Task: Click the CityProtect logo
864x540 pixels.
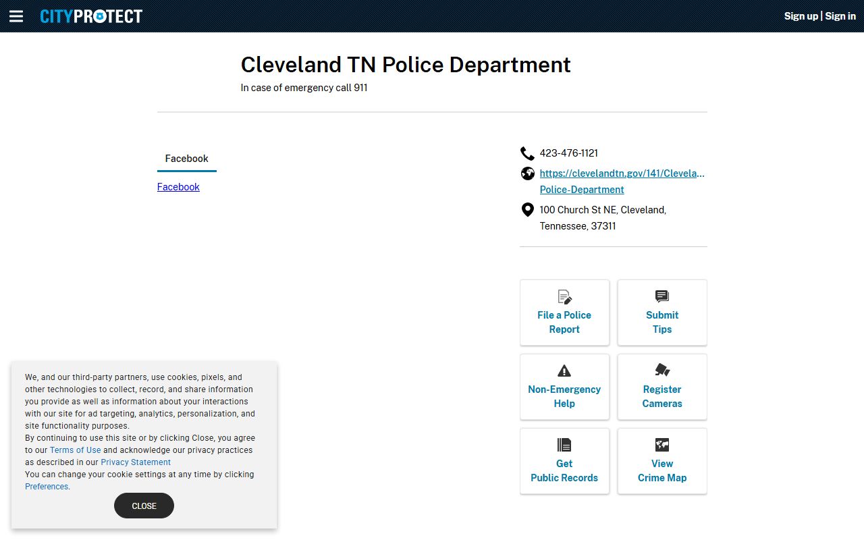Action: pos(91,16)
